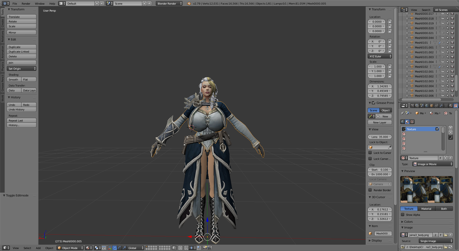Open the Object properties cube tab icon
The width and height of the screenshot is (459, 251).
pyautogui.click(x=431, y=106)
